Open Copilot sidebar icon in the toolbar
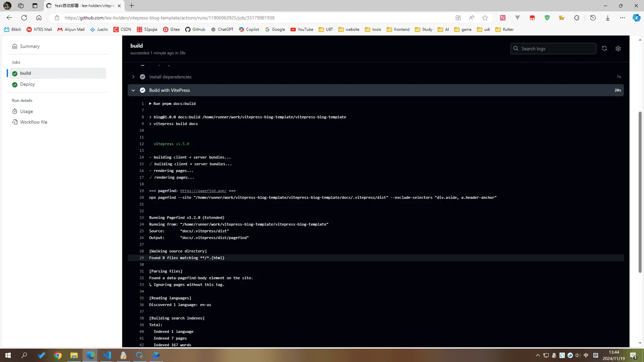Screen dimensions: 644x362 (x=636, y=18)
